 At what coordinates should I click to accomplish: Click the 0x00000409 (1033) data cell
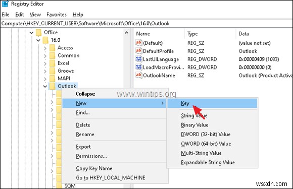(259, 59)
